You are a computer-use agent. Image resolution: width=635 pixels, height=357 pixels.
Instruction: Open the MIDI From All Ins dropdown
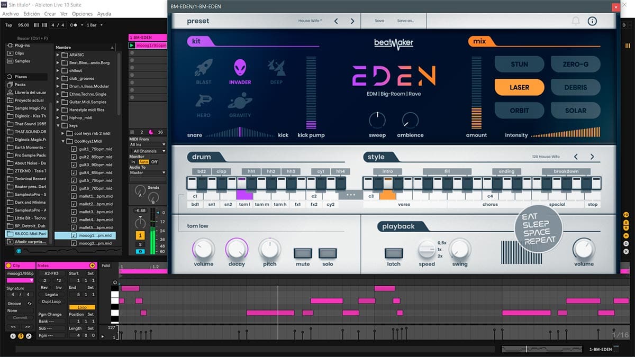tap(148, 144)
